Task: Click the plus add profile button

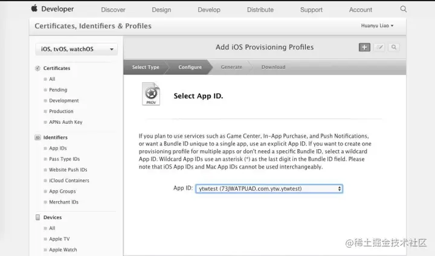Action: pos(364,48)
